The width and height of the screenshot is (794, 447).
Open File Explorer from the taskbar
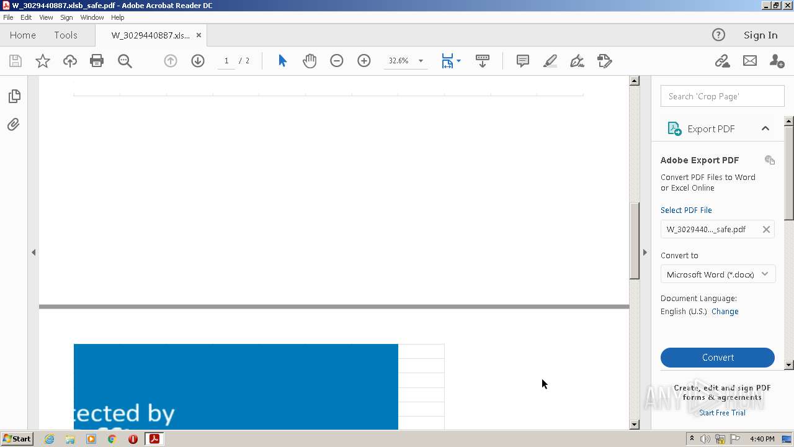(x=70, y=439)
